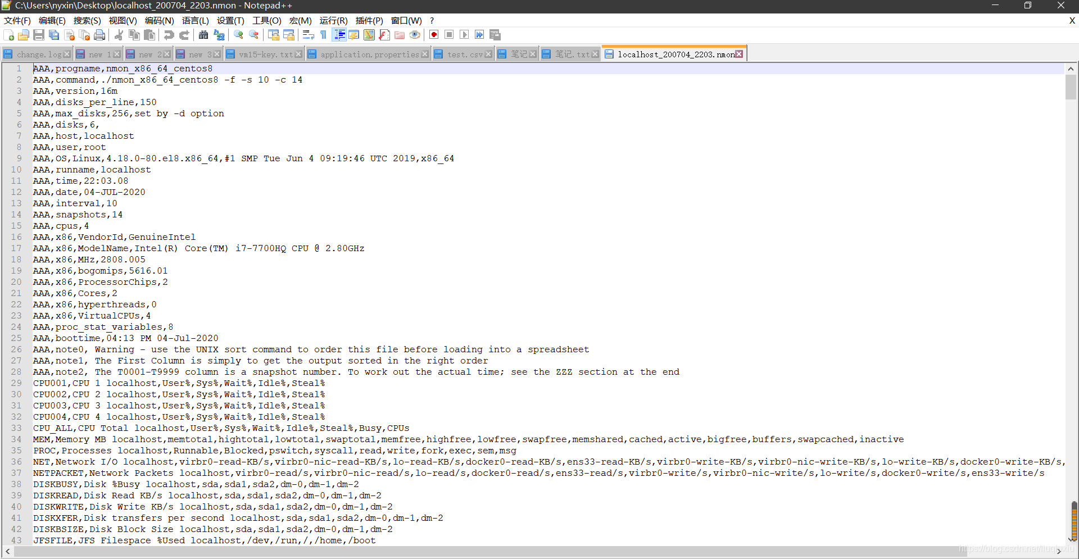The image size is (1079, 559).
Task: Cut selection with scissors icon
Action: click(x=119, y=35)
